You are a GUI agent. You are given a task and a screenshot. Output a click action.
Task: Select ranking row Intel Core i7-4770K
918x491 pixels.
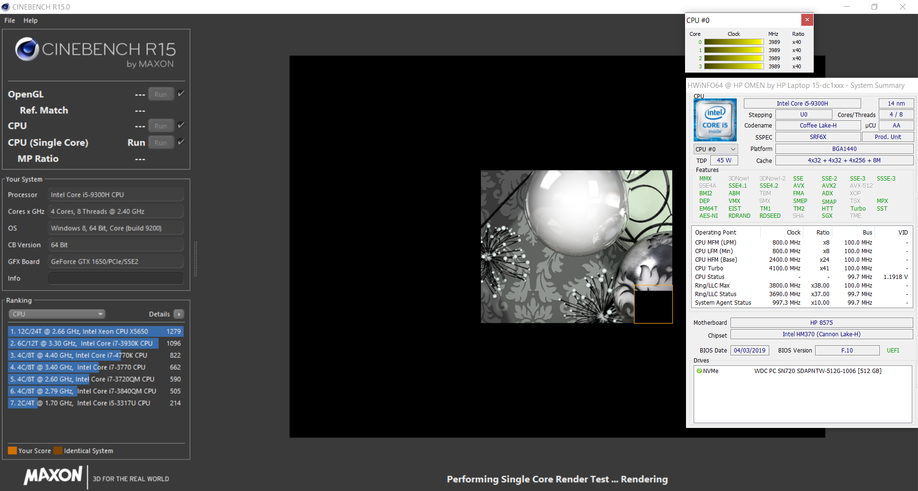[96, 355]
